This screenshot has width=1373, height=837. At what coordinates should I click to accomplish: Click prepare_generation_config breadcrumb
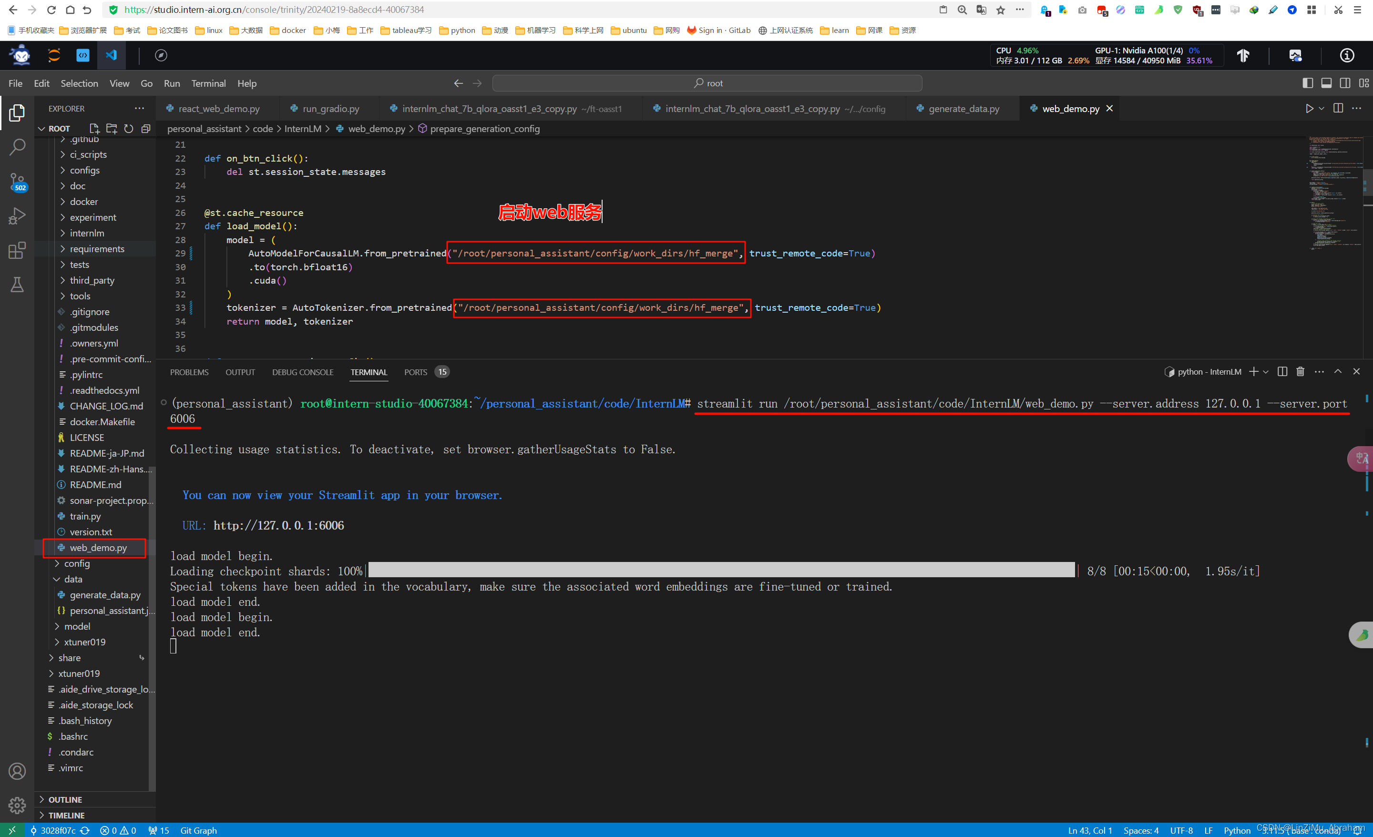coord(484,129)
